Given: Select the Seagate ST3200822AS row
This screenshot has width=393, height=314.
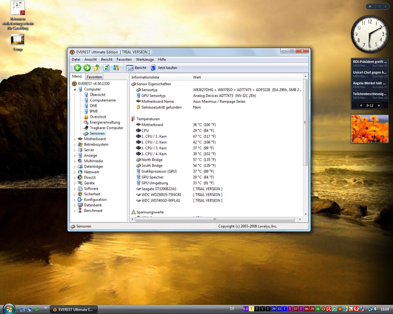Looking at the screenshot, I should point(216,189).
